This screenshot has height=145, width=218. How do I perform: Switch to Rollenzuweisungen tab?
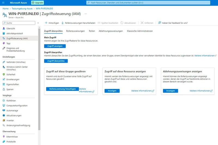(75, 31)
